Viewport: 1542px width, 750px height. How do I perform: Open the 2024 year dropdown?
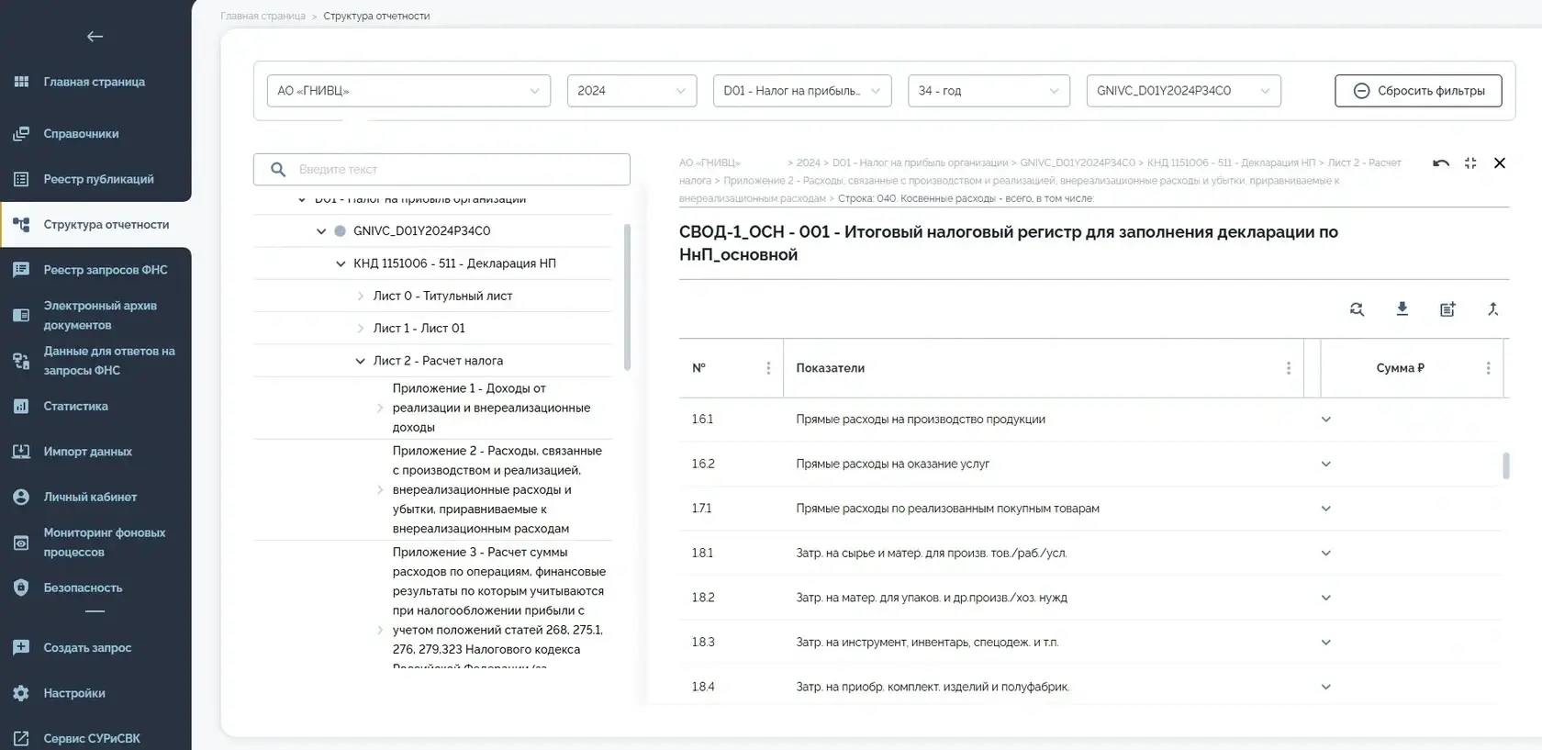632,91
